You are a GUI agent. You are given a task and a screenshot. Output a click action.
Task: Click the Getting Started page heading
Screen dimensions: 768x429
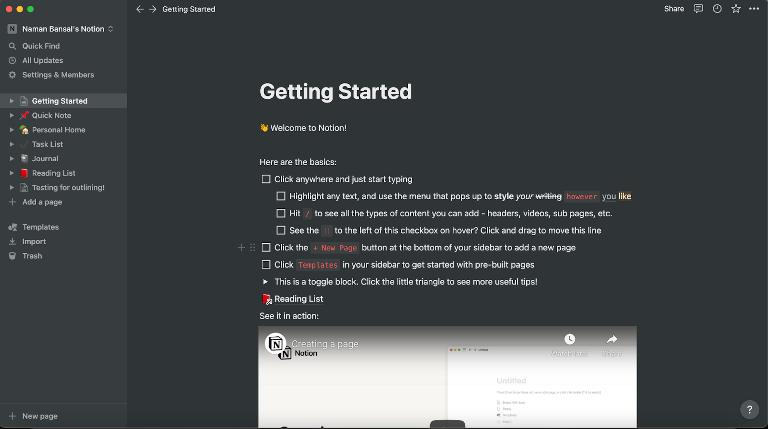pos(336,91)
